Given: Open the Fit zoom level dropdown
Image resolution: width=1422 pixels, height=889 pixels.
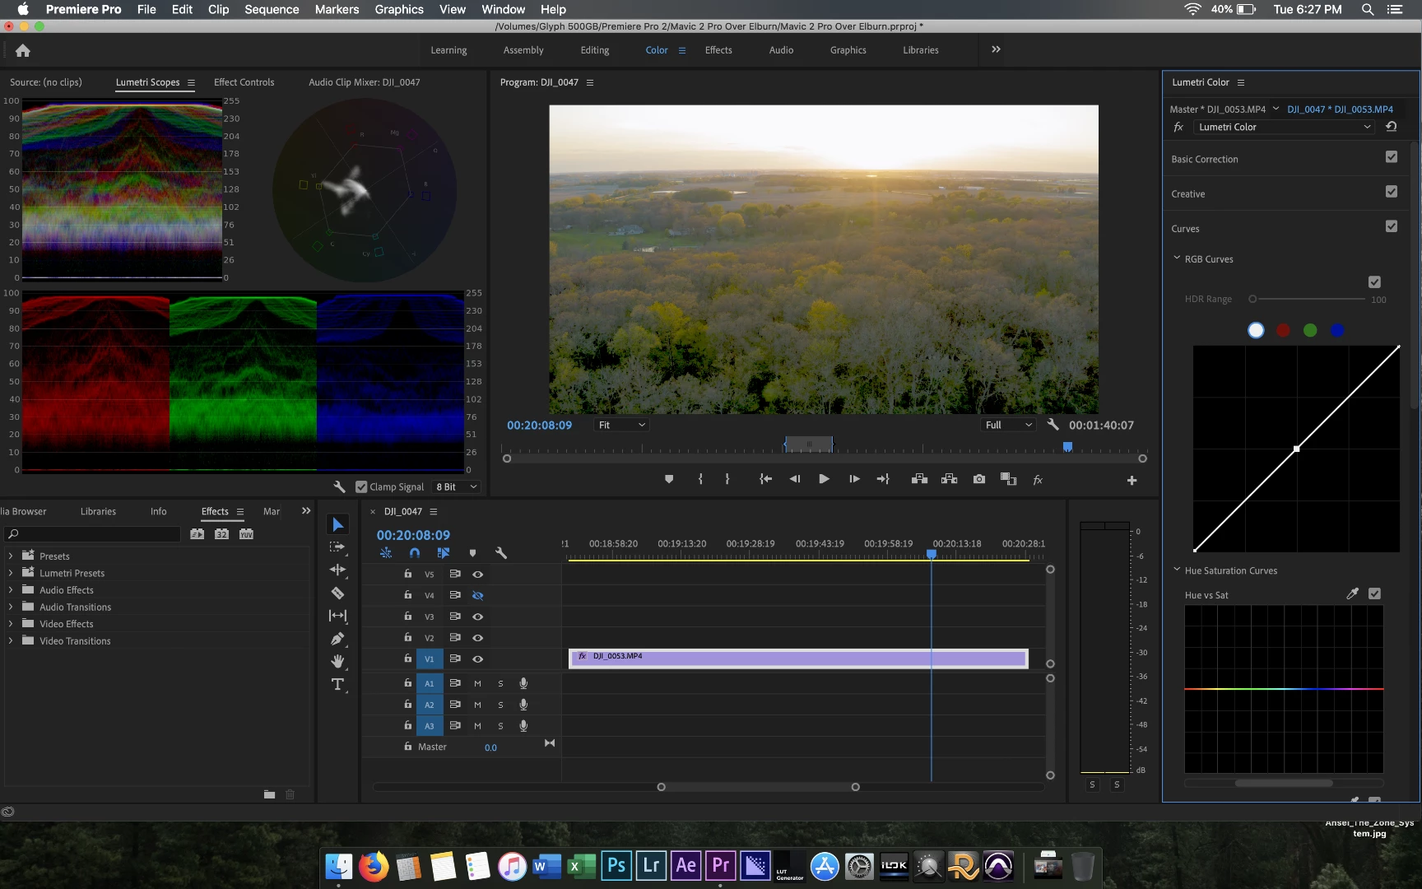Looking at the screenshot, I should click(x=621, y=425).
